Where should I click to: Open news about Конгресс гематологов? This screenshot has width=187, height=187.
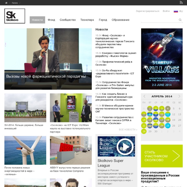[116, 55]
